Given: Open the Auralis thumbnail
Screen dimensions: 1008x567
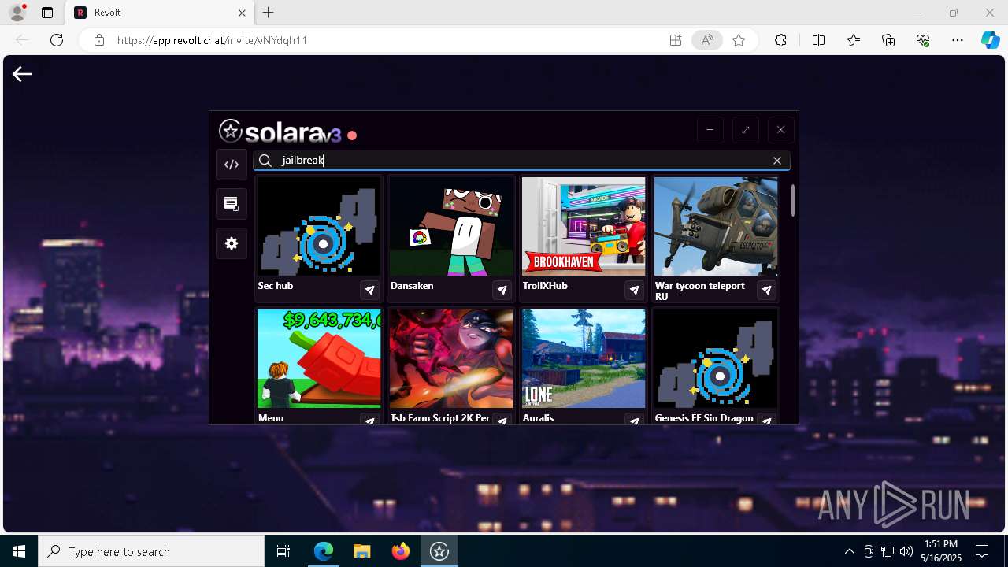Looking at the screenshot, I should click(x=584, y=358).
